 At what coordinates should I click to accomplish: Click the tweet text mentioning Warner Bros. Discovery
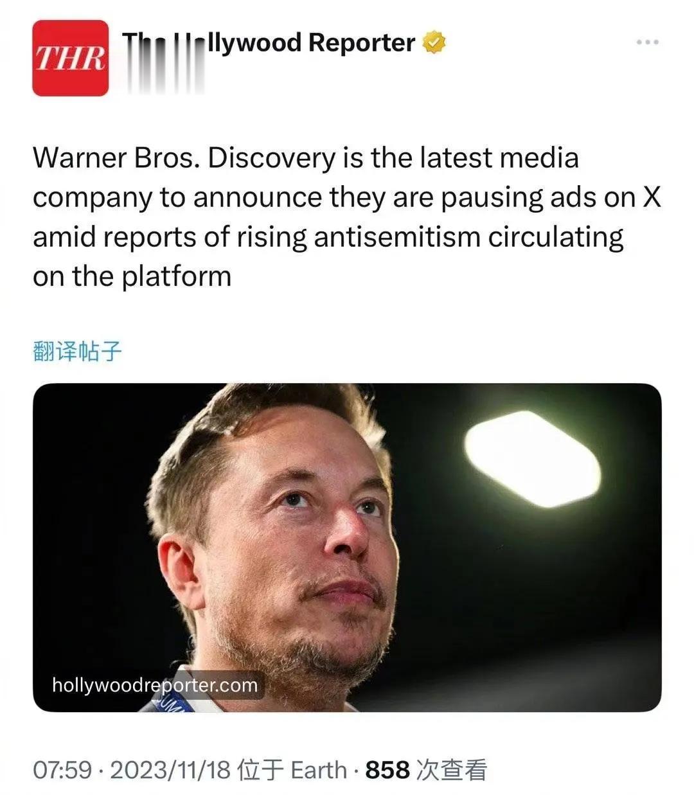347,217
